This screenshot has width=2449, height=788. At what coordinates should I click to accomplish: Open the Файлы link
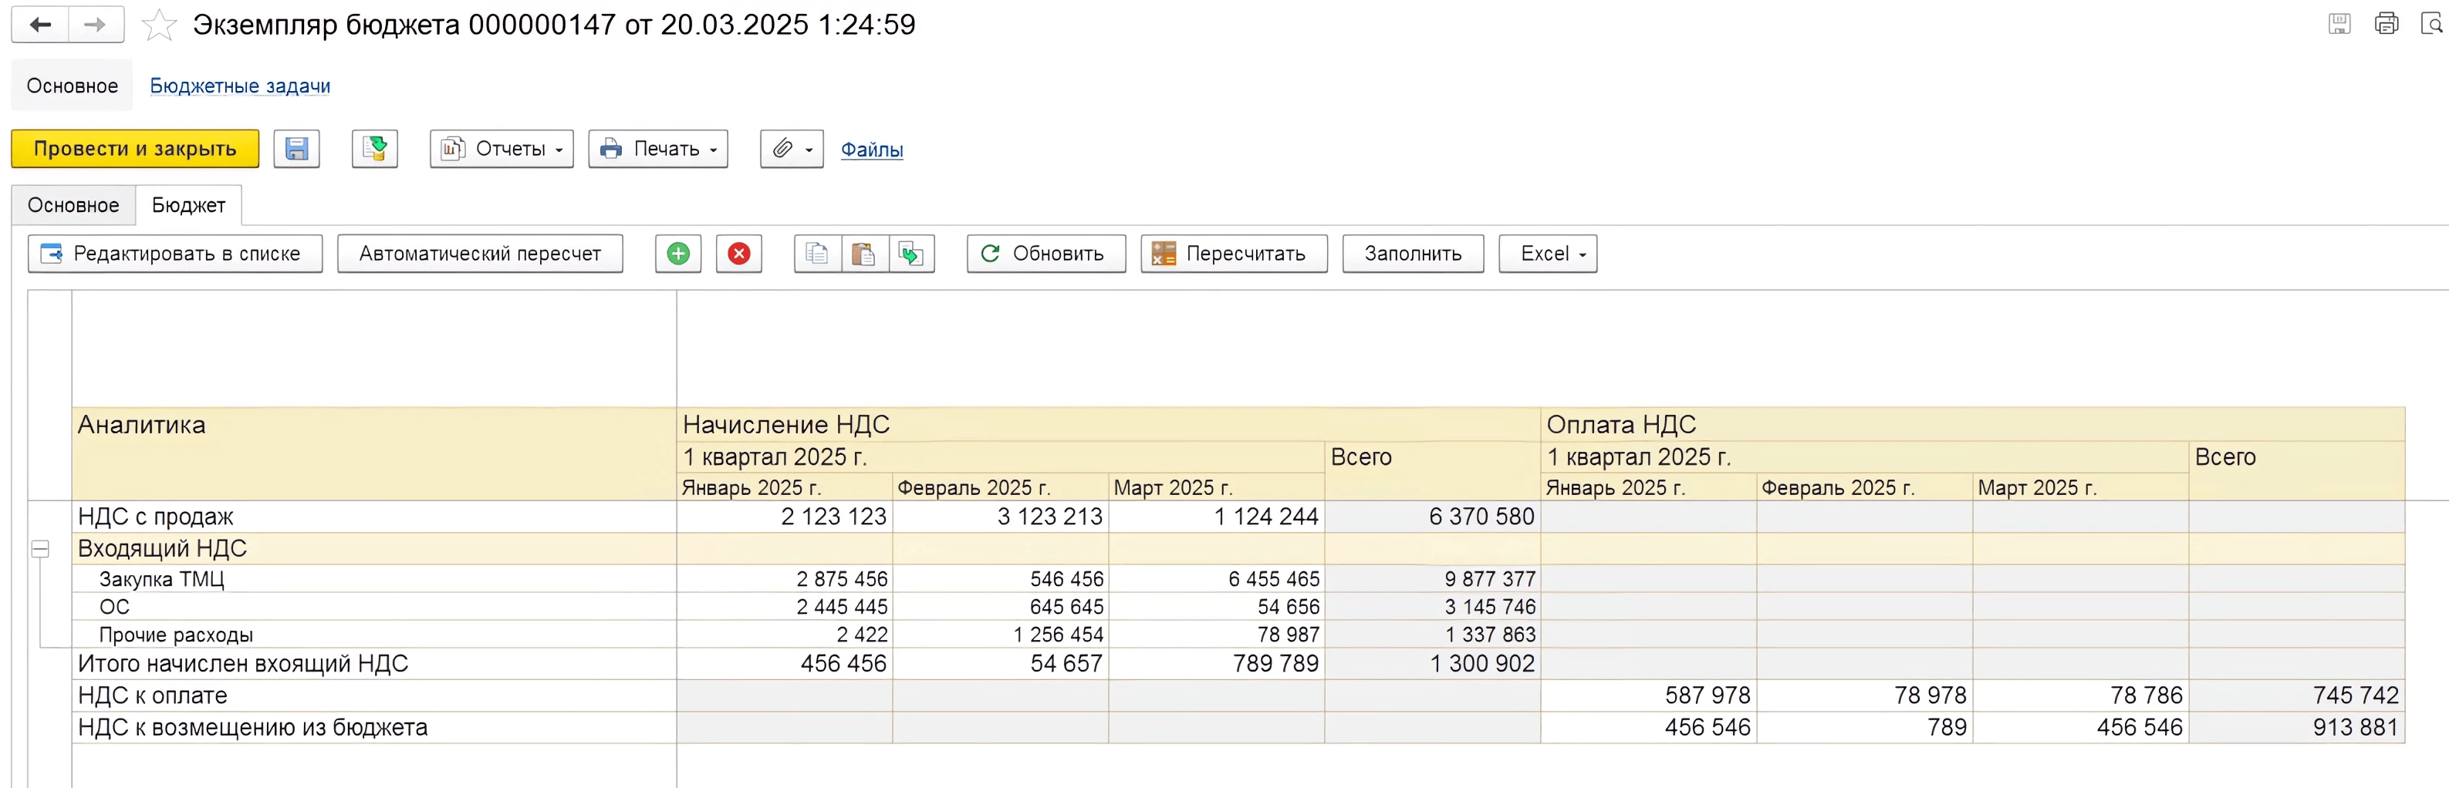click(x=872, y=150)
